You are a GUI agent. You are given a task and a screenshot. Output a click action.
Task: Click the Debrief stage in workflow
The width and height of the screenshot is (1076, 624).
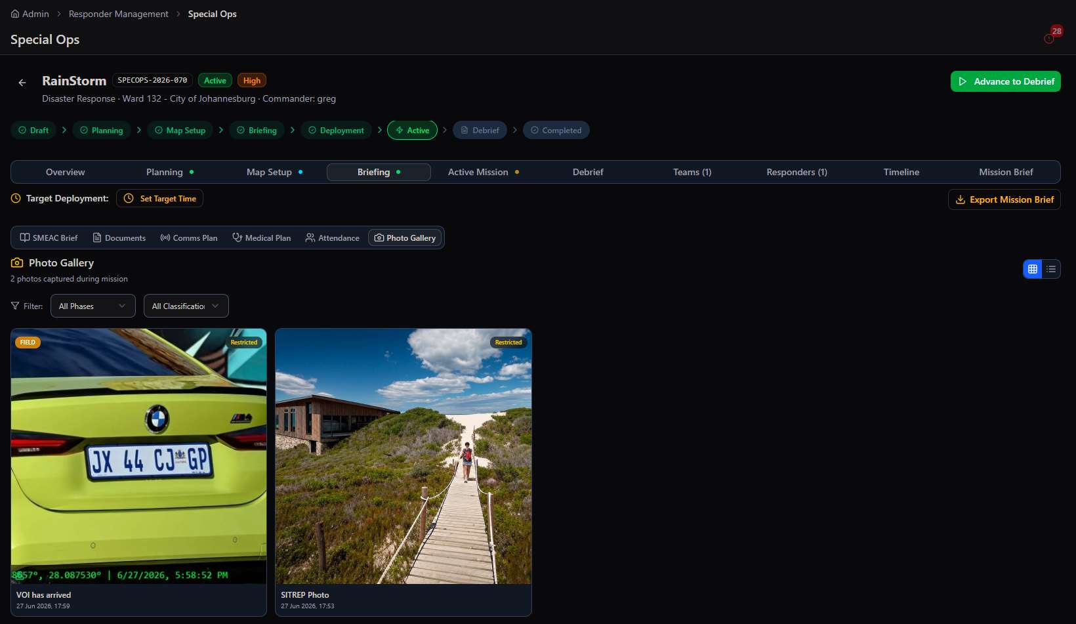tap(480, 130)
